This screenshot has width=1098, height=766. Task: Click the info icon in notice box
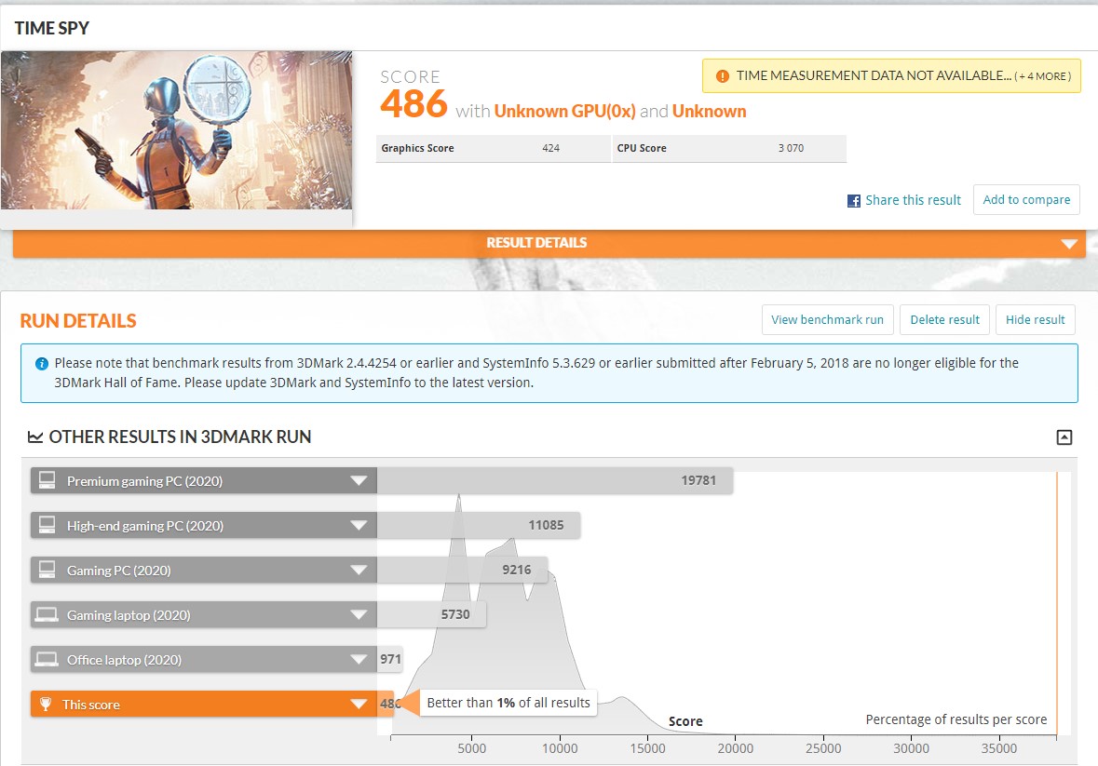click(x=42, y=364)
